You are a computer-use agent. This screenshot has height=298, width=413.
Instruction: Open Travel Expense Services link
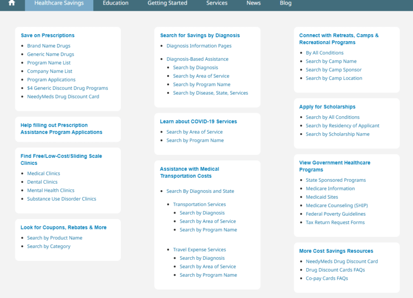(199, 250)
